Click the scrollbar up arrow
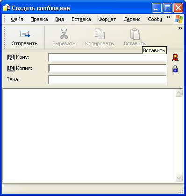 pyautogui.click(x=179, y=93)
